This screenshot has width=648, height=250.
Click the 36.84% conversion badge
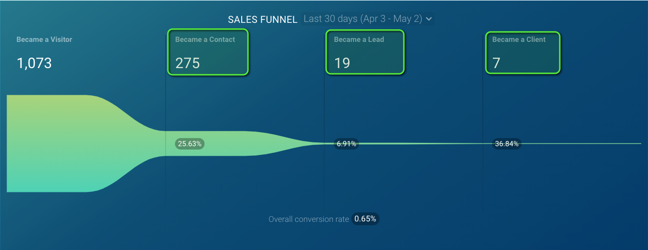[506, 143]
